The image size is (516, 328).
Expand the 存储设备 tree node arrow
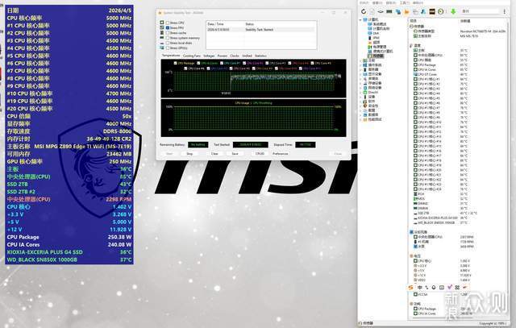pos(360,83)
